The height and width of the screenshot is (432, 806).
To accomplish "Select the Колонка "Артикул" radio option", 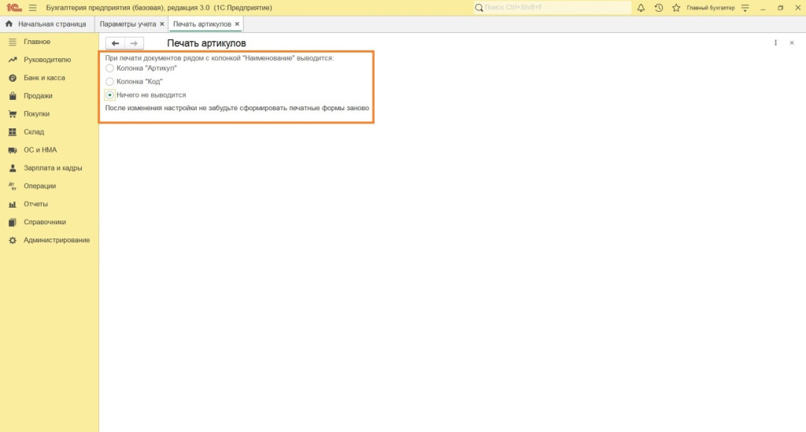I will tap(110, 68).
